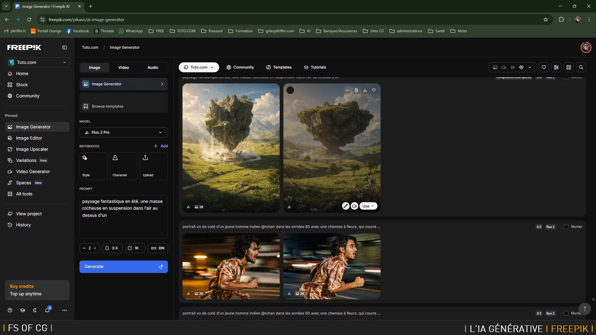
Task: Delete the hovered landscape image via trash icon
Action: [356, 90]
